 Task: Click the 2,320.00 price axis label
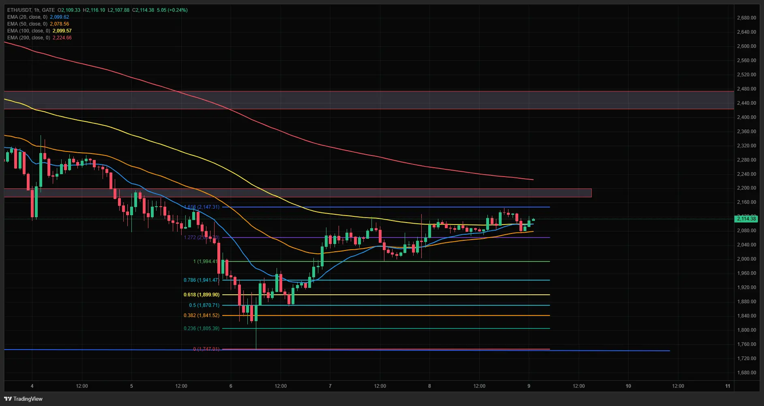click(746, 146)
